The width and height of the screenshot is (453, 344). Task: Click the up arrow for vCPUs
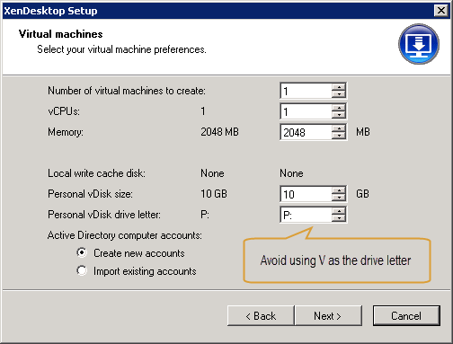[x=339, y=108]
